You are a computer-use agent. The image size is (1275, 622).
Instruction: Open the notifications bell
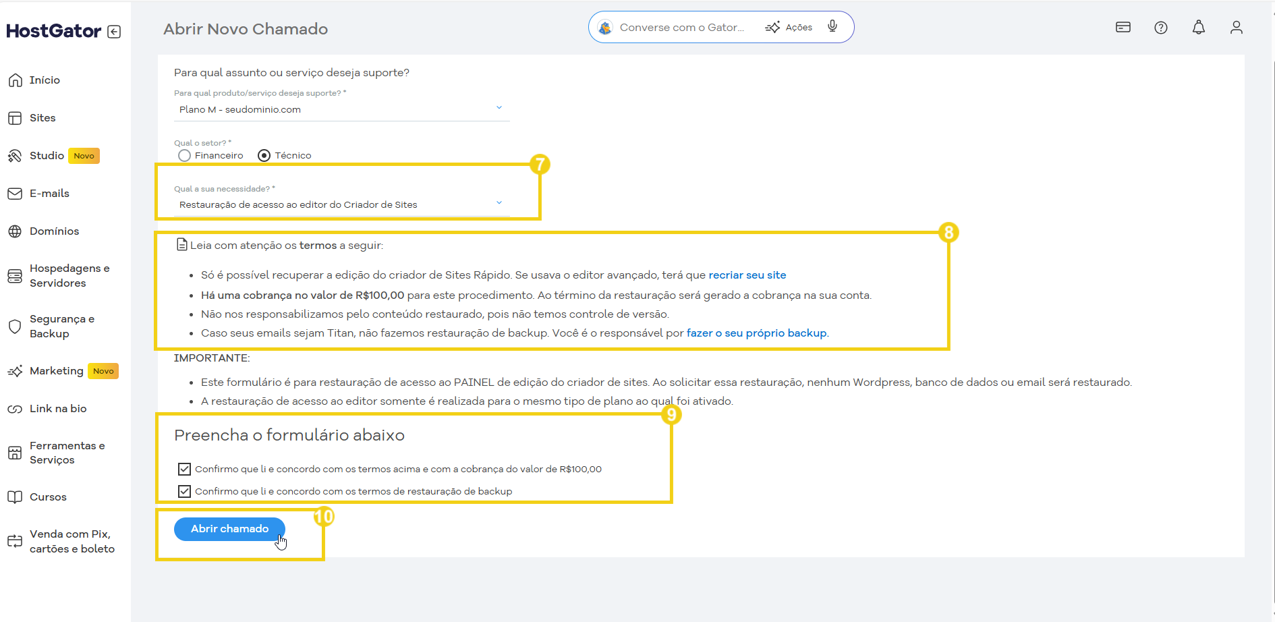click(1199, 28)
